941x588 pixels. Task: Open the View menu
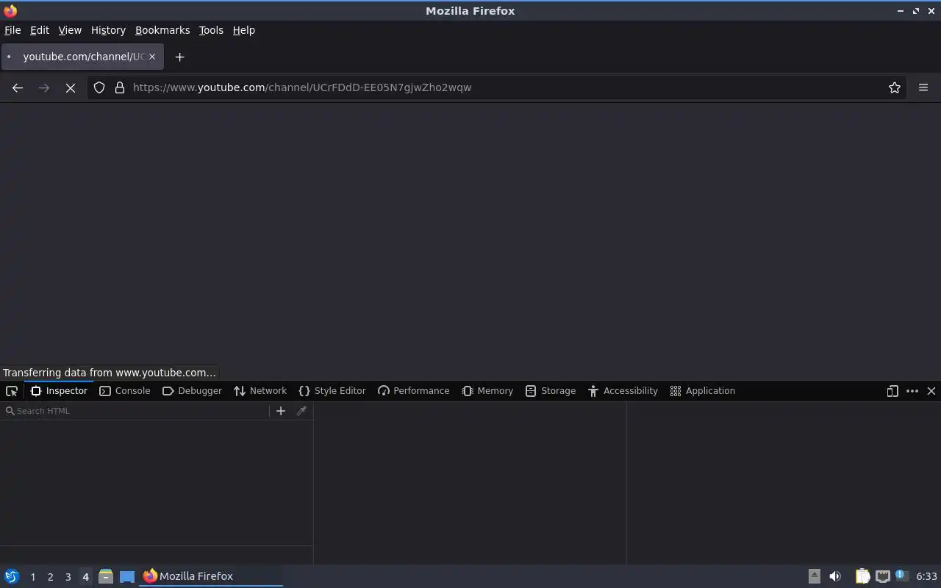[x=70, y=30]
